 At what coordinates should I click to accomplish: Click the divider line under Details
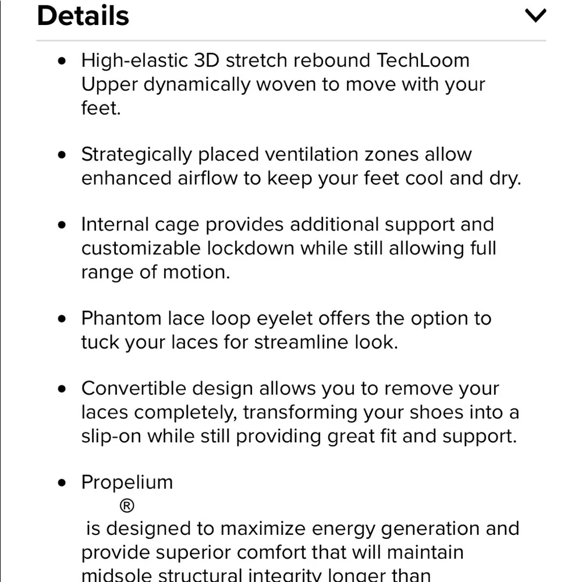pos(291,41)
